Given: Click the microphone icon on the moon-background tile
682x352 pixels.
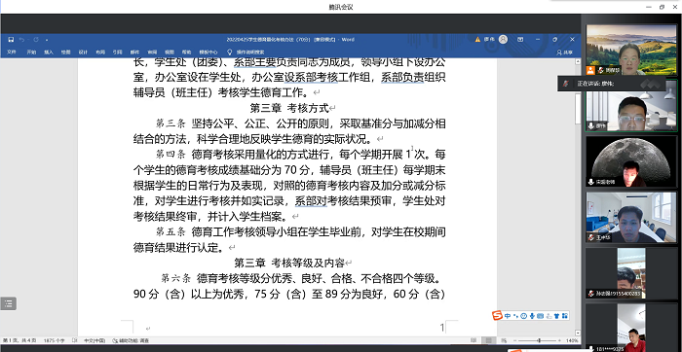Looking at the screenshot, I should coord(591,182).
